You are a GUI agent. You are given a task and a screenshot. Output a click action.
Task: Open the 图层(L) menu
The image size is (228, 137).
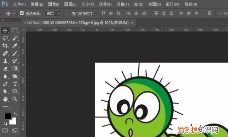(70, 4)
